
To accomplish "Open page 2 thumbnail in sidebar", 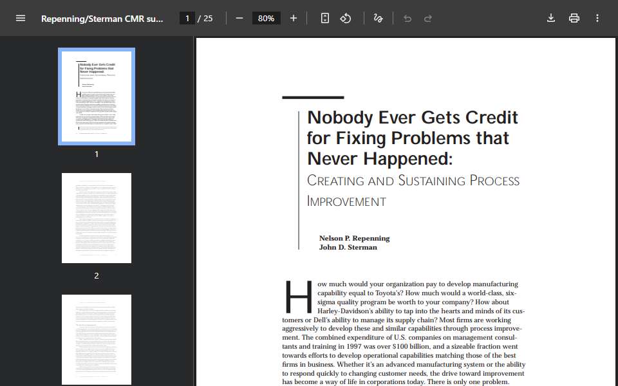I will pos(97,218).
